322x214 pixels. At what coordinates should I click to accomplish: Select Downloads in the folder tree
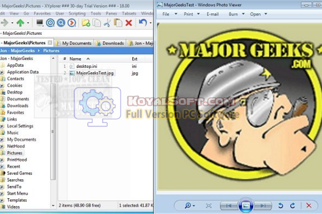17,106
